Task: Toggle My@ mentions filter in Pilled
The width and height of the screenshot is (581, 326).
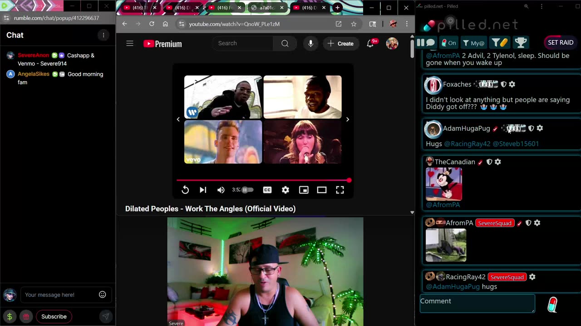Action: (x=473, y=43)
